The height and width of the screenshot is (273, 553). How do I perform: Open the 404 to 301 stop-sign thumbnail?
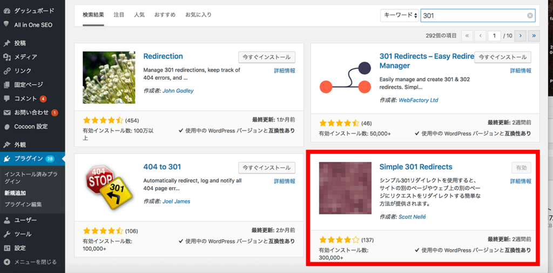[109, 188]
